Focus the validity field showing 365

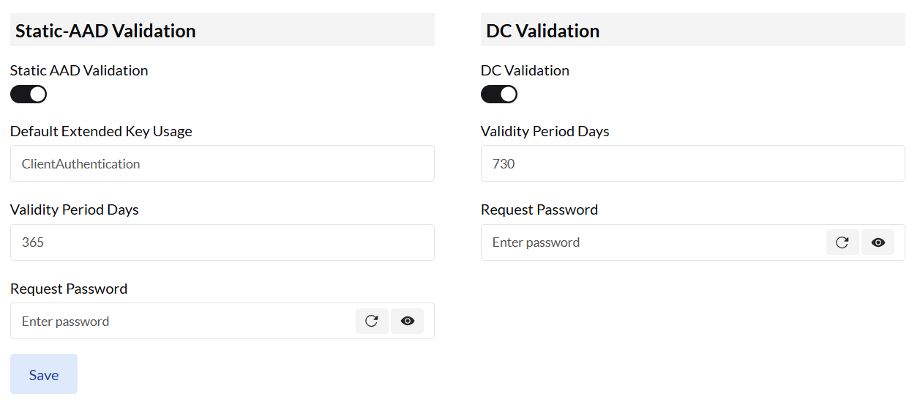click(222, 242)
